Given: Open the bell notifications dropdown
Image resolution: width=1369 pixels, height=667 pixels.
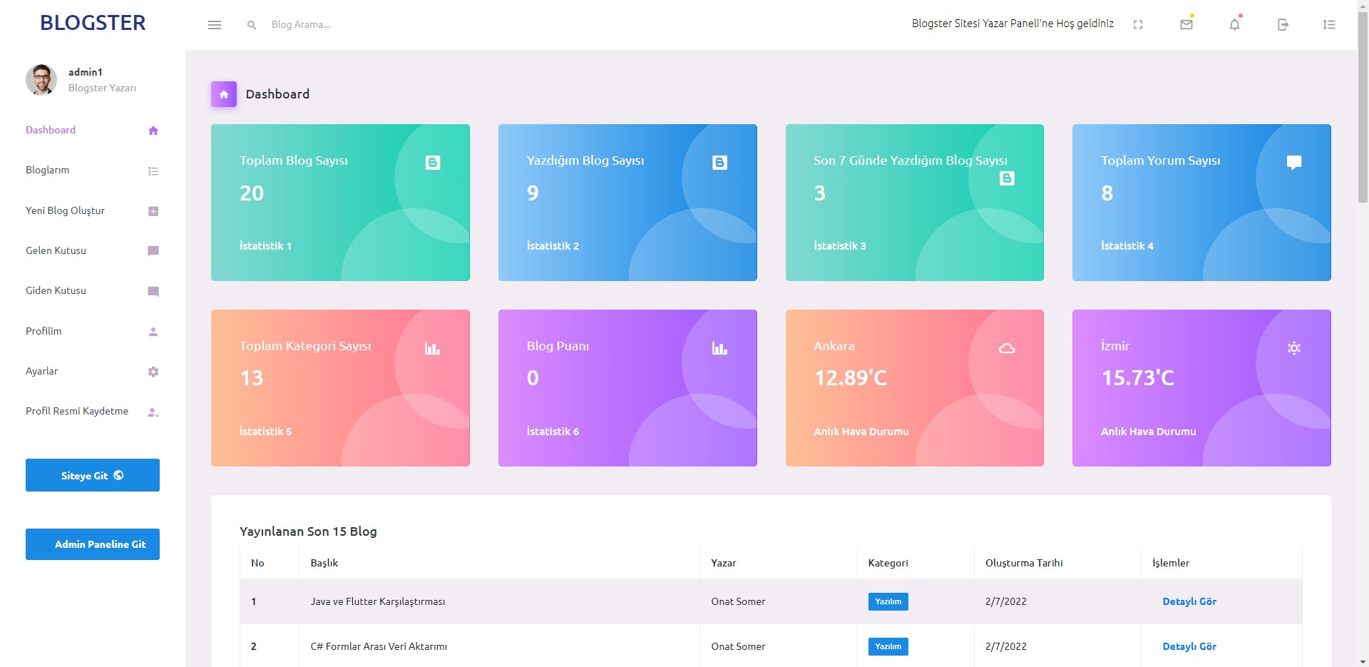Looking at the screenshot, I should point(1234,25).
